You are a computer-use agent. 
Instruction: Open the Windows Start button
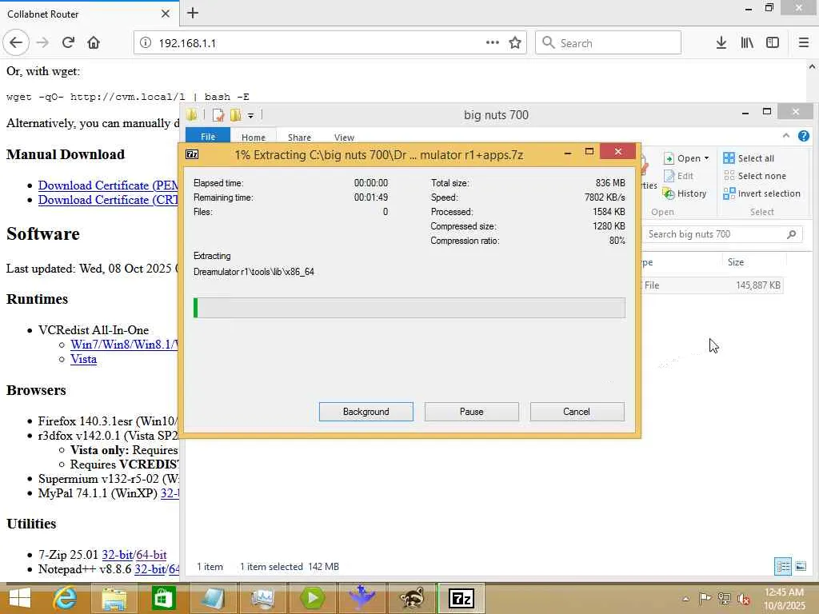pos(20,598)
